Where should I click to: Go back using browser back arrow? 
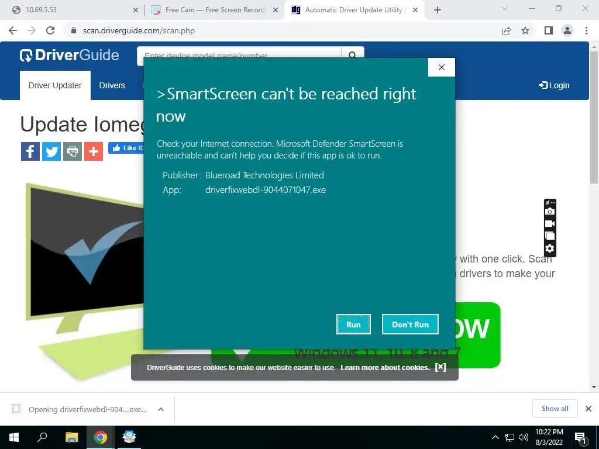click(13, 30)
